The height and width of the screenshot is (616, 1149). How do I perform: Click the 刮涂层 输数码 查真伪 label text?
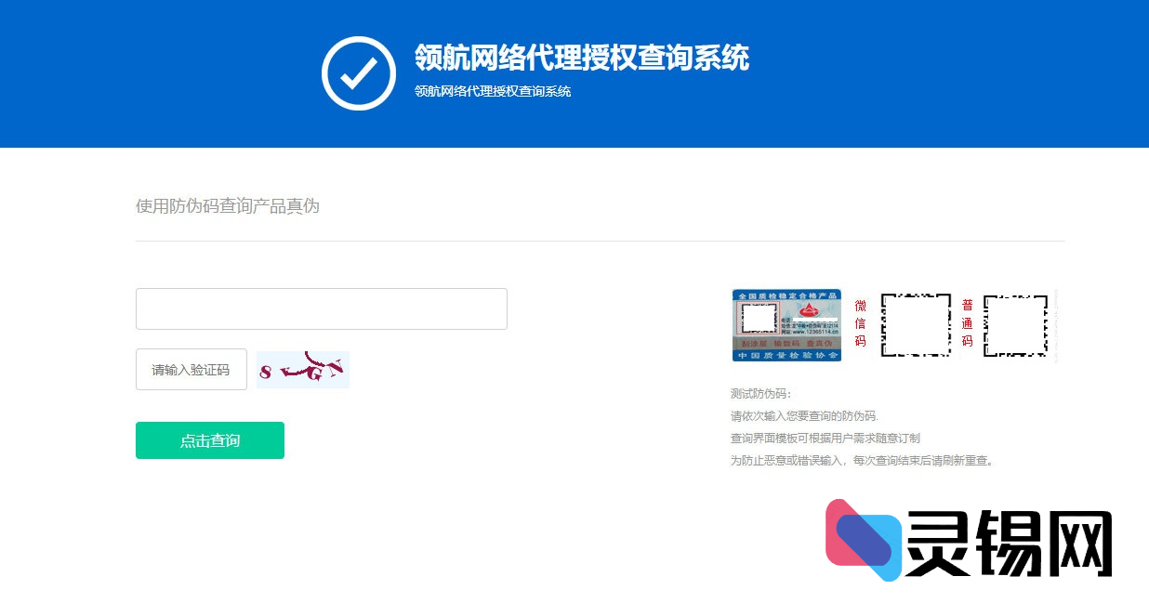point(786,342)
